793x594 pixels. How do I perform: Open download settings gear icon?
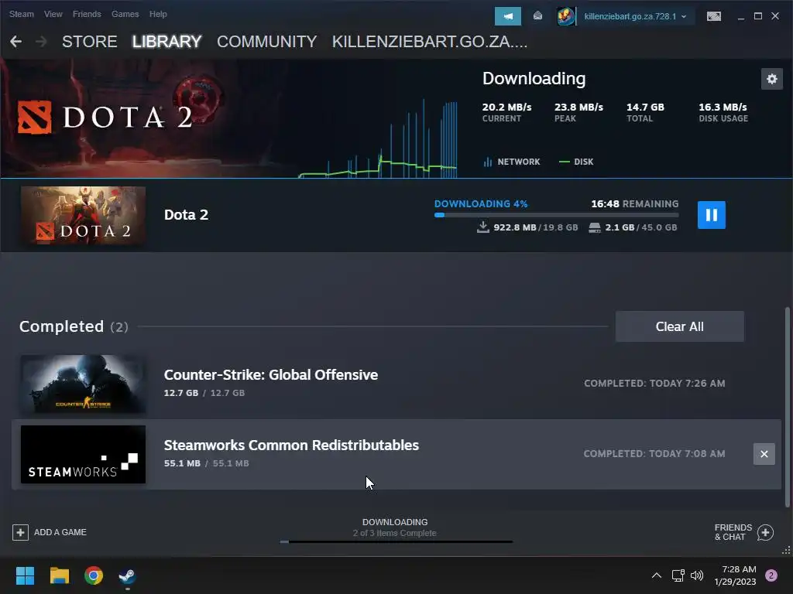772,79
